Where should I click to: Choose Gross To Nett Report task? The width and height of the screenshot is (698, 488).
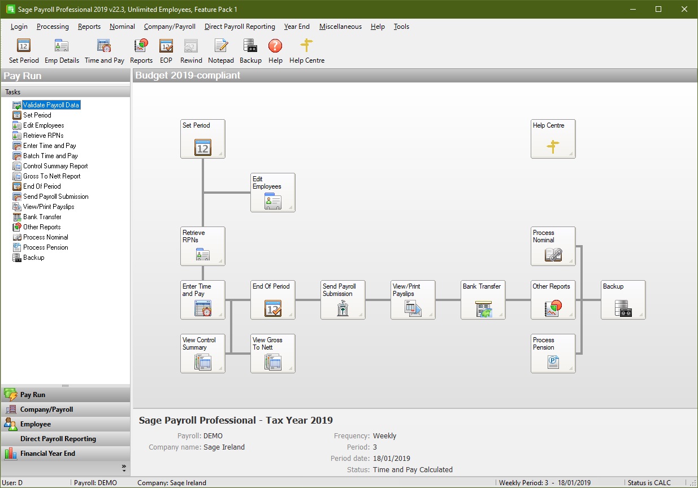coord(51,176)
